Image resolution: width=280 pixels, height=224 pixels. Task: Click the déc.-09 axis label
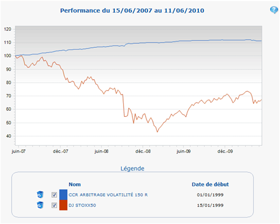(225, 151)
